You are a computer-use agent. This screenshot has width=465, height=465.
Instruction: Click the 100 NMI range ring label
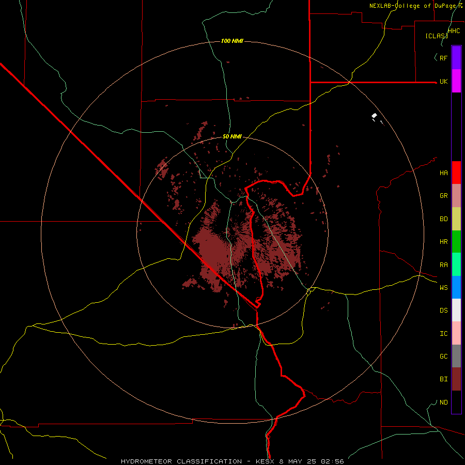(232, 41)
